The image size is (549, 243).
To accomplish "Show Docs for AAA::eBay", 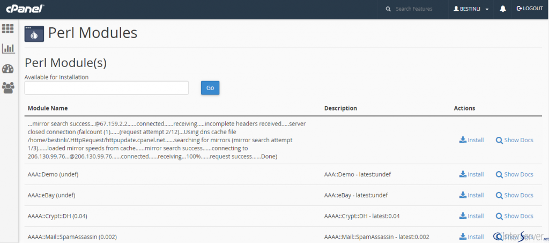I will pyautogui.click(x=514, y=195).
